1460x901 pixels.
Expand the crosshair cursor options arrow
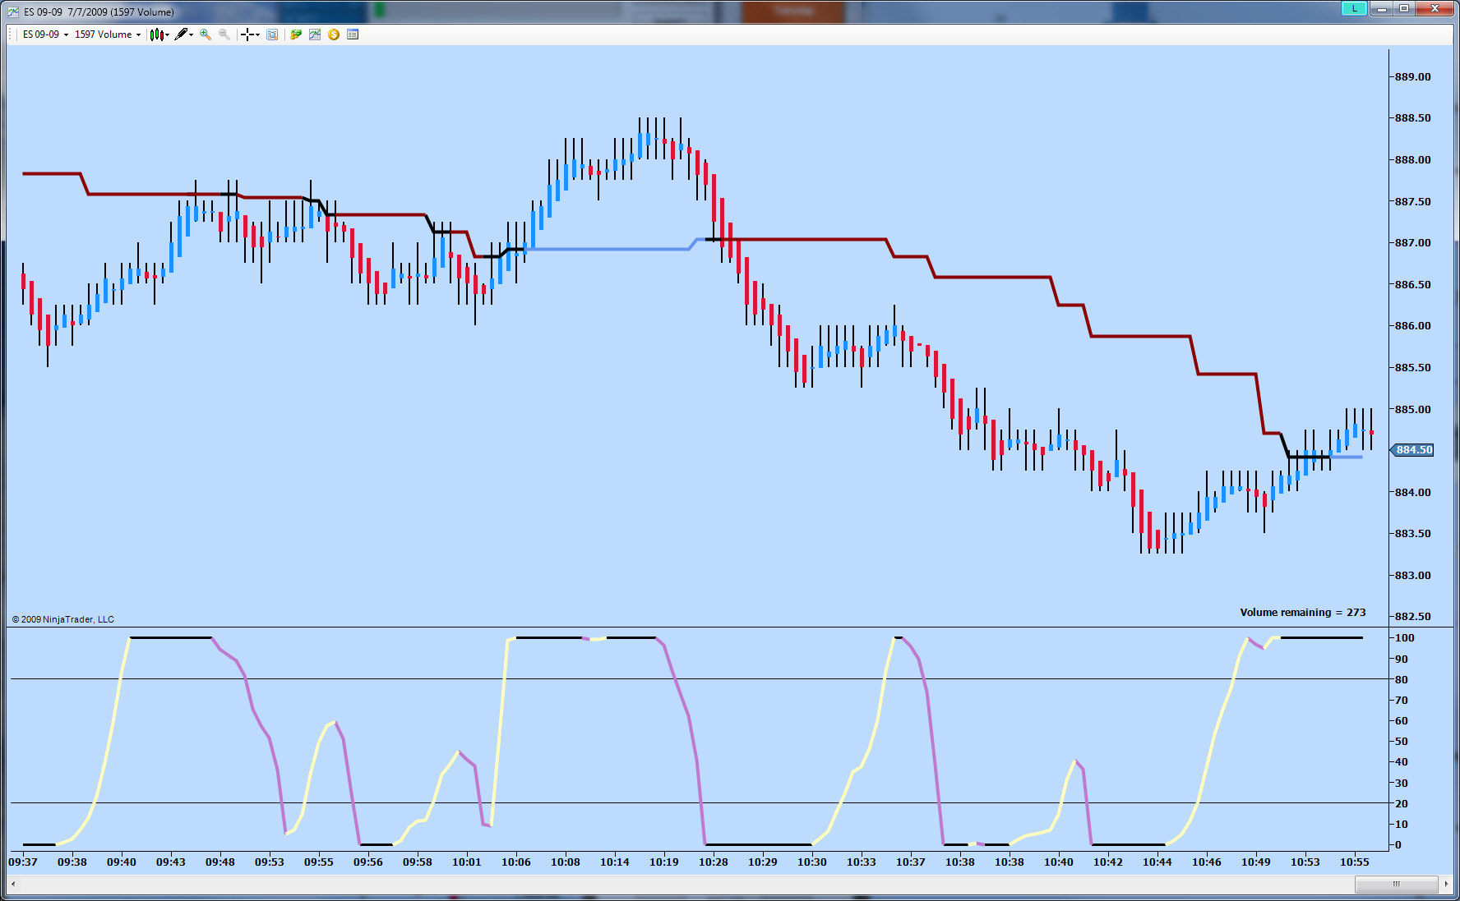[x=257, y=34]
